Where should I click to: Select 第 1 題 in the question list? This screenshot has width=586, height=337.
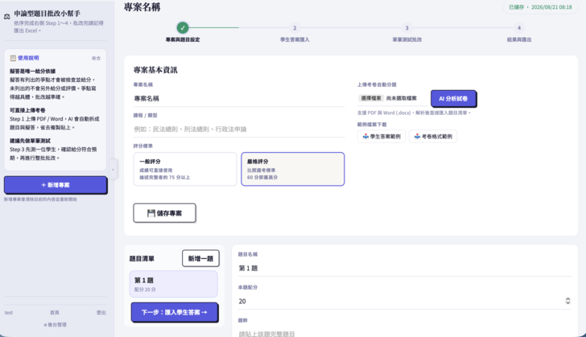tap(173, 284)
